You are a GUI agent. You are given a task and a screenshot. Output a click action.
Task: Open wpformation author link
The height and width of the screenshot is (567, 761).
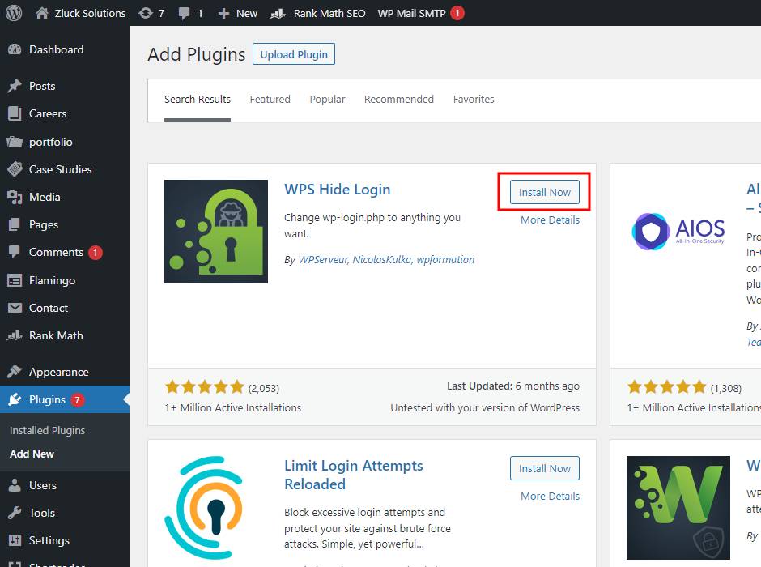click(x=445, y=260)
